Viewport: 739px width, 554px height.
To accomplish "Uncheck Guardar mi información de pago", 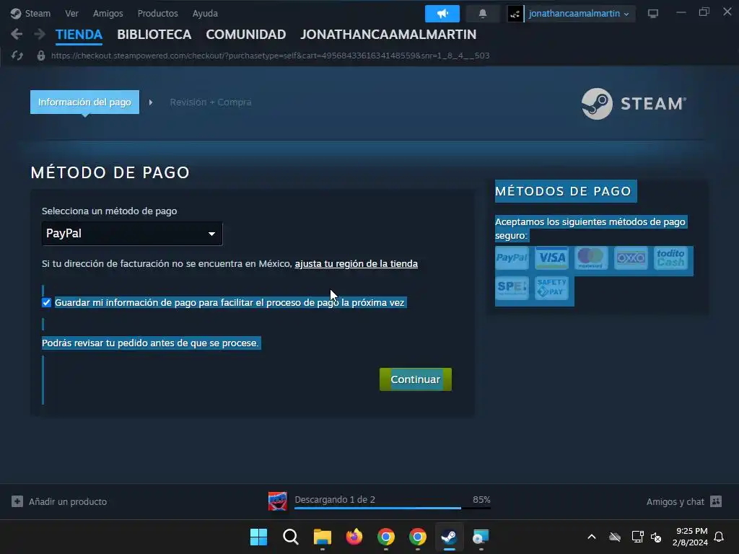I will [46, 302].
